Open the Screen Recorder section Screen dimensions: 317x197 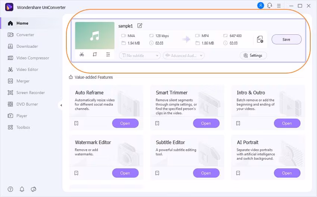31,93
